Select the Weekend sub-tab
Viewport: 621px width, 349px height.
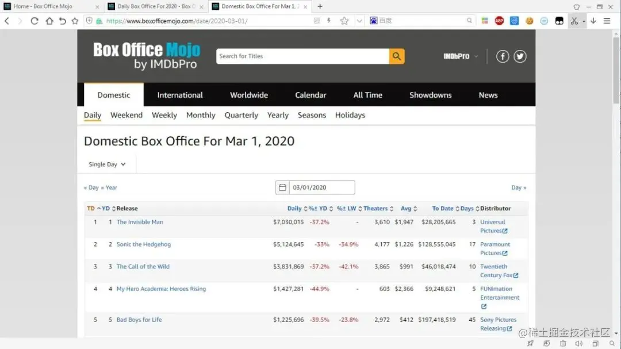pos(126,115)
